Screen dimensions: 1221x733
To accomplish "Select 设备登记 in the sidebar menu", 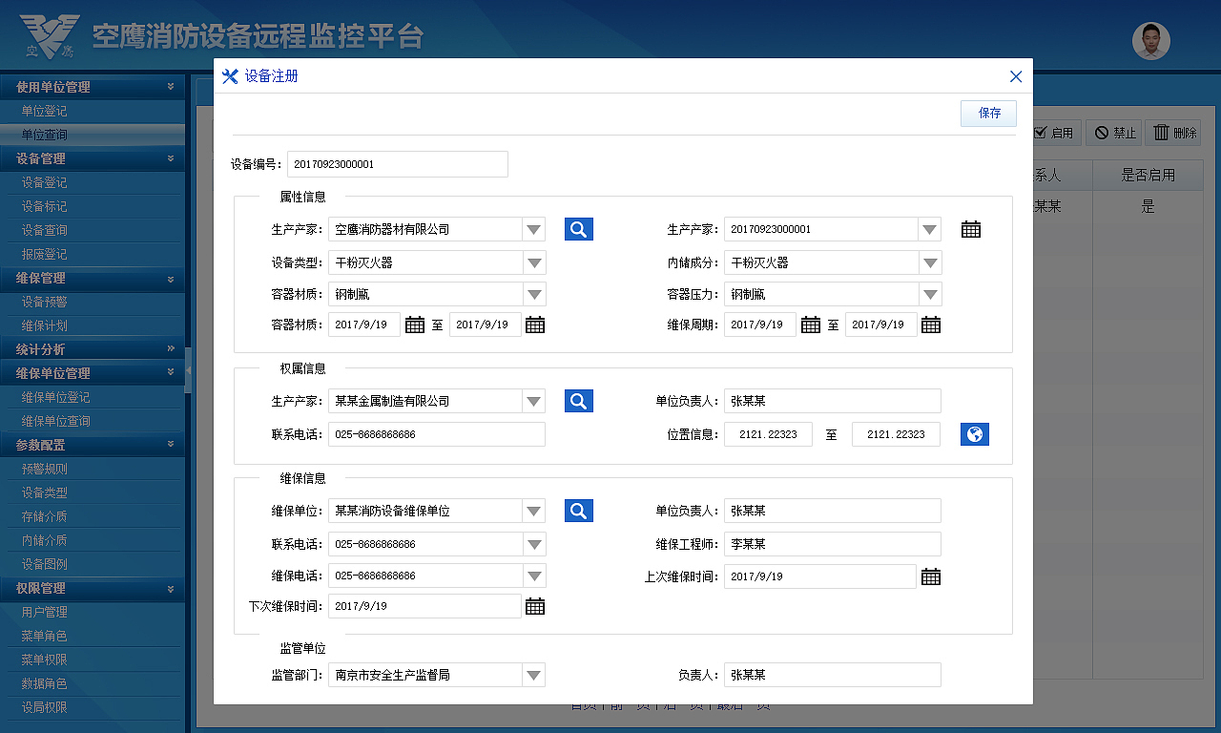I will 43,182.
